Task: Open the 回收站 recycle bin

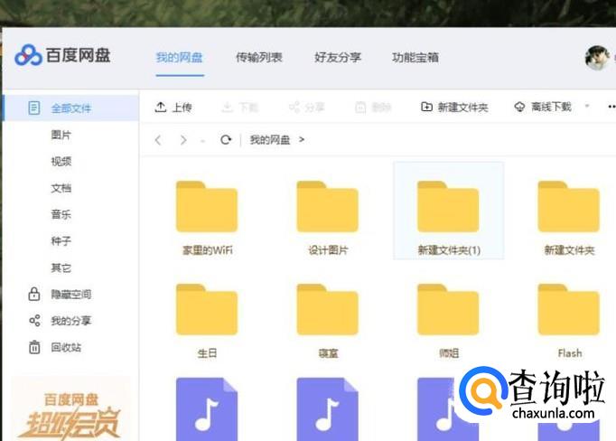Action: [66, 347]
